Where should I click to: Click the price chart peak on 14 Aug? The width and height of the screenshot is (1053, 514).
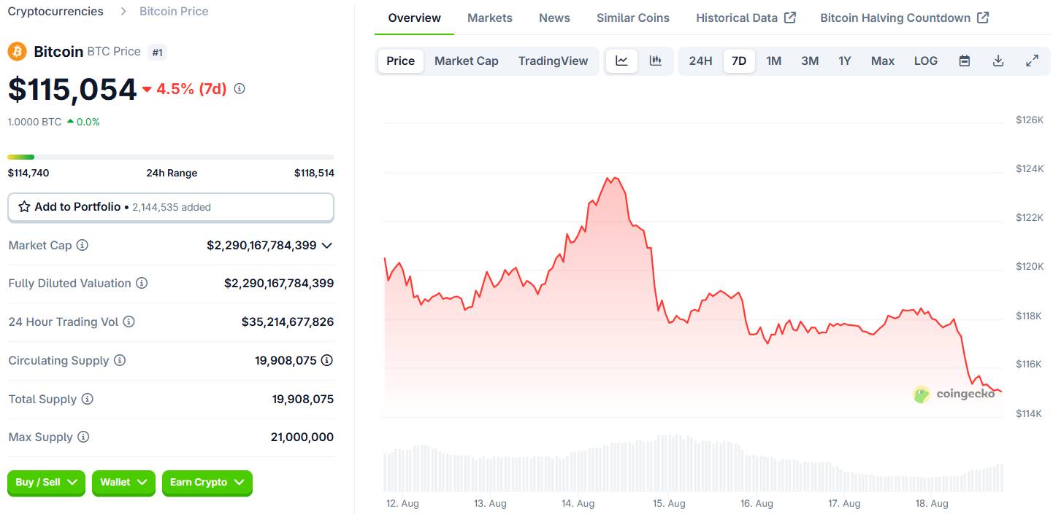(614, 178)
